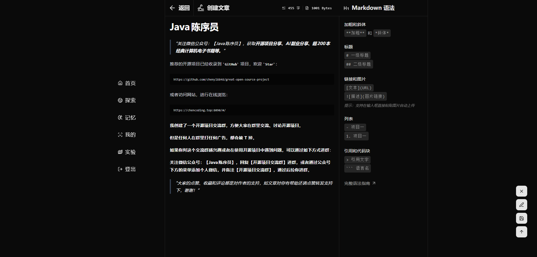Click the H1 icon beside Markdown 语法
This screenshot has width=537, height=257.
coord(346,8)
